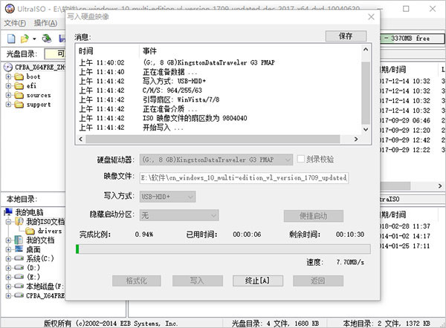Screen dimensions: 446x328
Task: Click the 格式化 format button
Action: coord(137,281)
